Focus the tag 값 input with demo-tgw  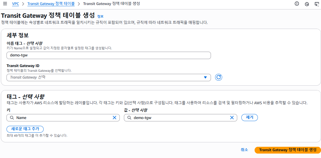(181, 118)
